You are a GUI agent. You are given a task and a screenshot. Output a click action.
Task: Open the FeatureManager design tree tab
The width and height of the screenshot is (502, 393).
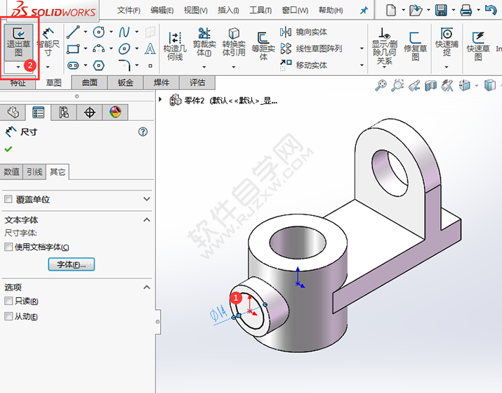click(13, 112)
